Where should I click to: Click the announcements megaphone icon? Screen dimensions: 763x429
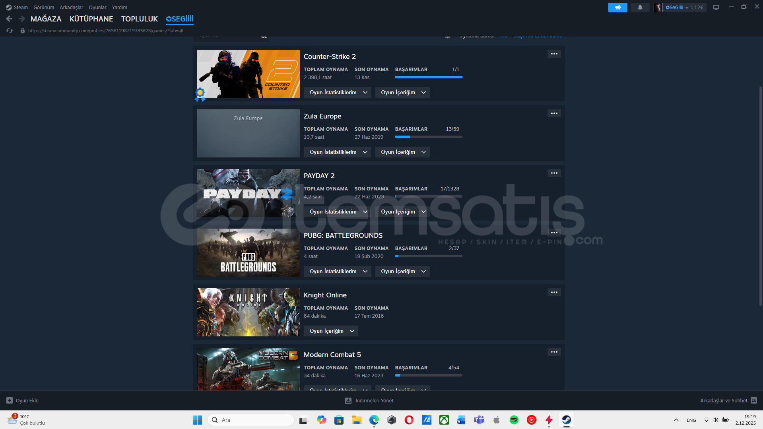(617, 8)
